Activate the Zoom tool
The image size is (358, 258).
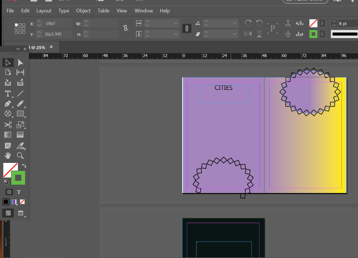(20, 156)
